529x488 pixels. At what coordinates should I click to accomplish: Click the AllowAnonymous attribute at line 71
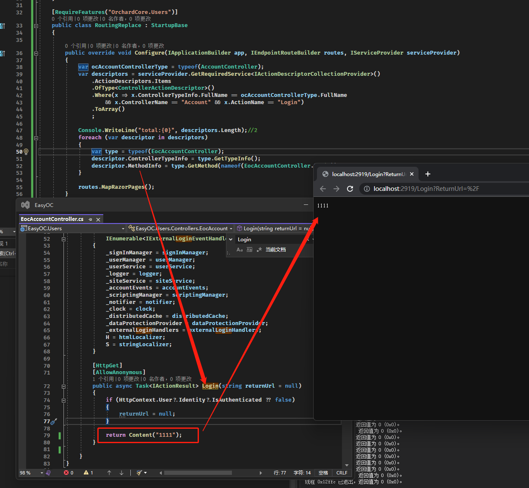(119, 372)
